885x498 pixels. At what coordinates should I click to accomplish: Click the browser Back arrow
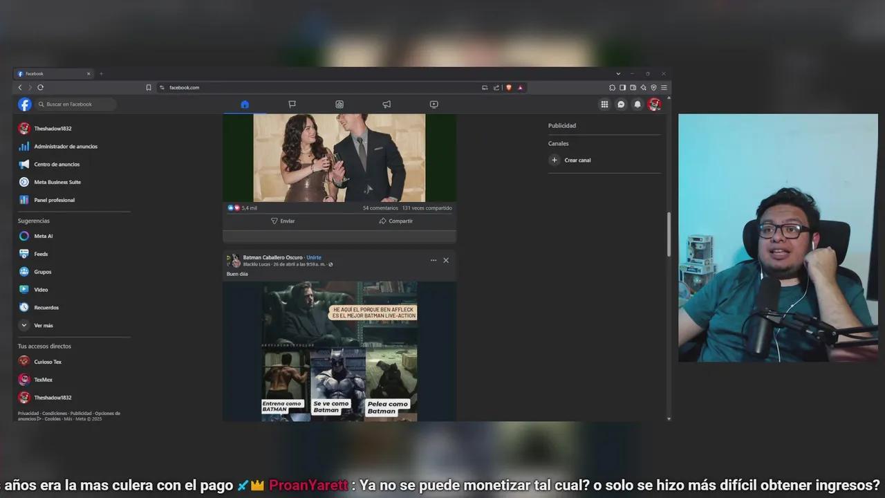tap(20, 87)
